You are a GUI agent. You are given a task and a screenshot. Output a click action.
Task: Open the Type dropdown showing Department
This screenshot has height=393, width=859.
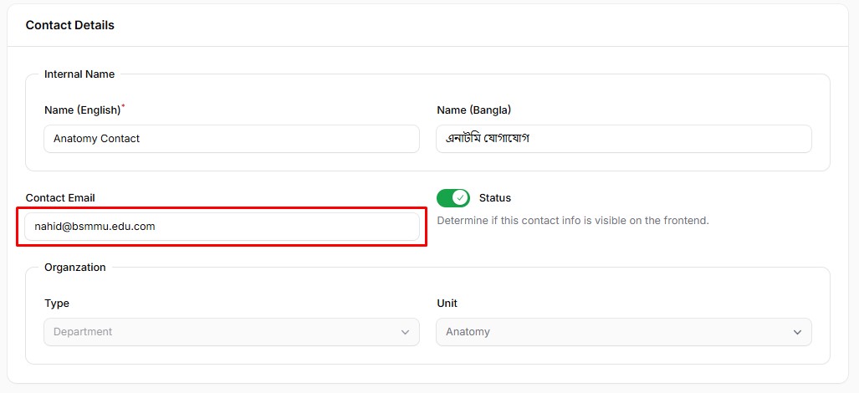(x=232, y=332)
